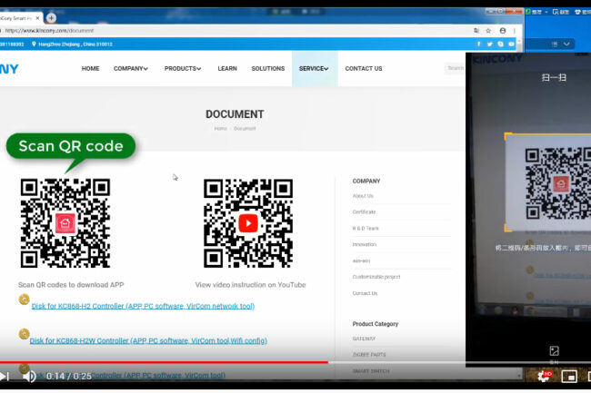Open the GATEWAY product category
The height and width of the screenshot is (393, 591).
click(x=364, y=339)
